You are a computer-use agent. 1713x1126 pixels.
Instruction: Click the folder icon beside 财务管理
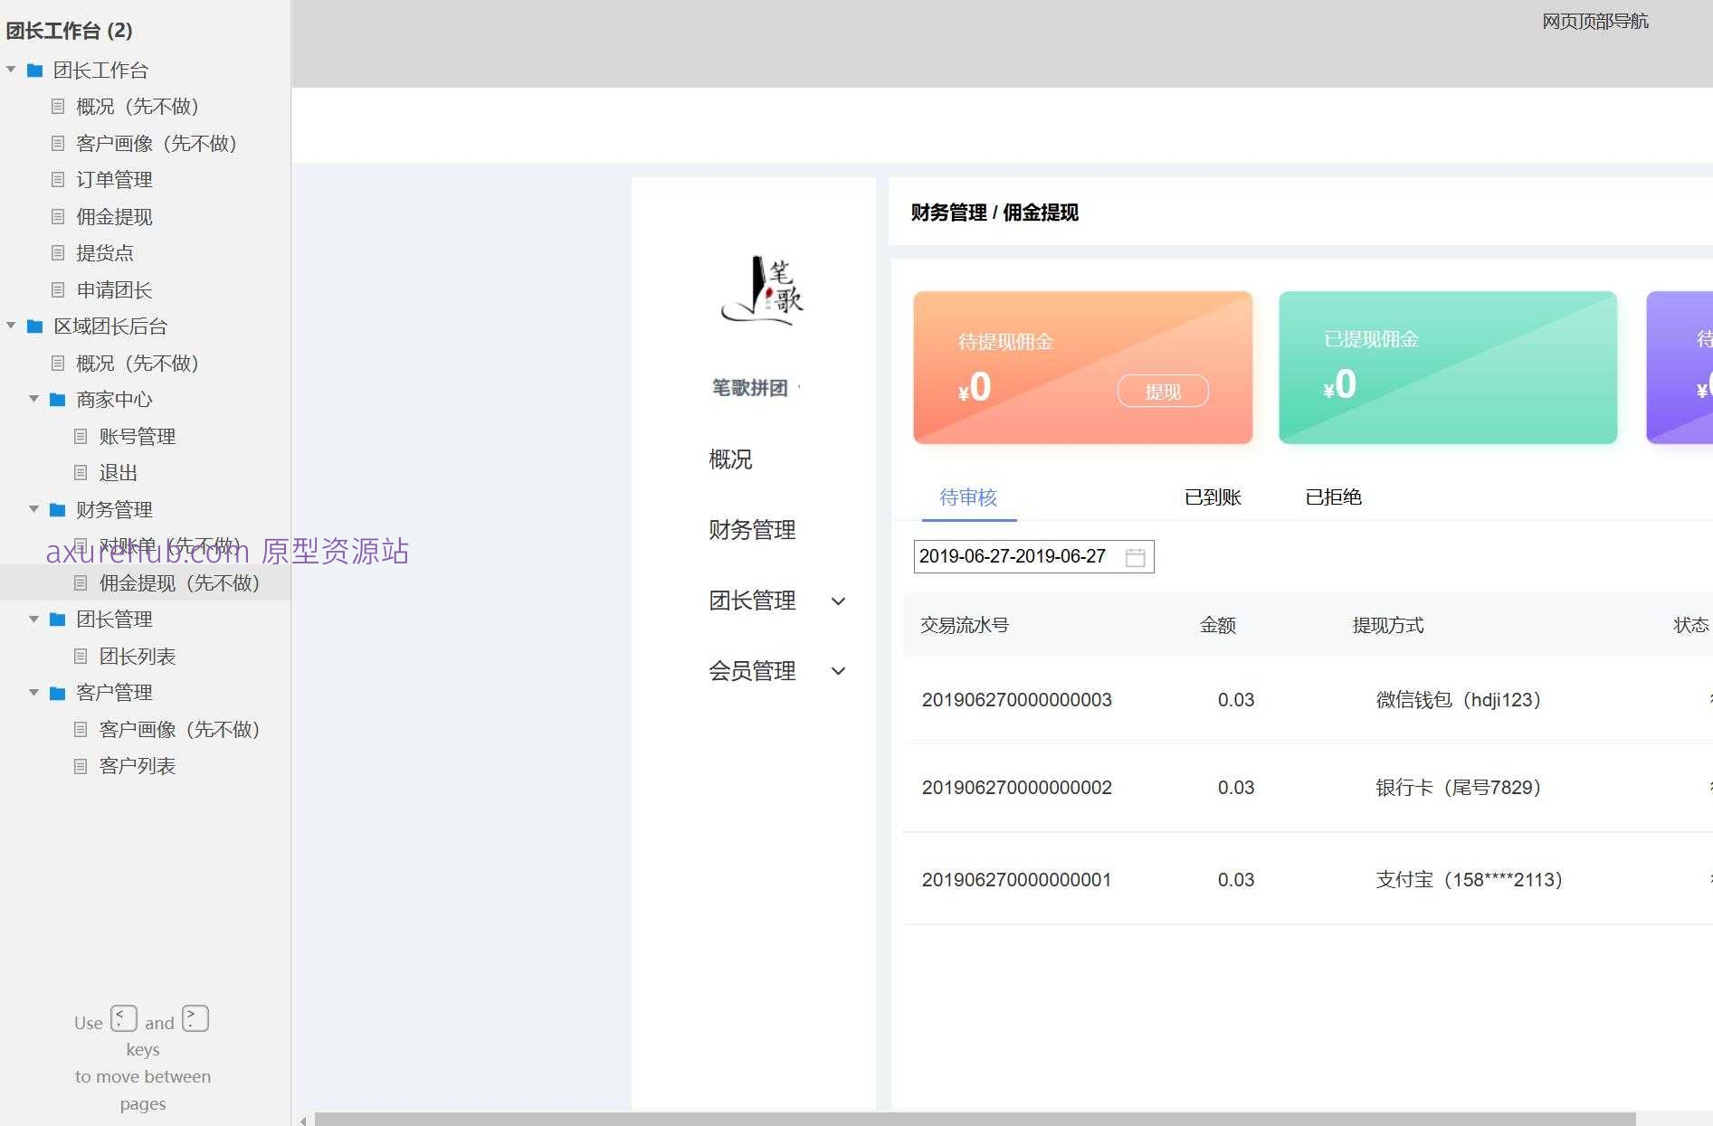[56, 509]
